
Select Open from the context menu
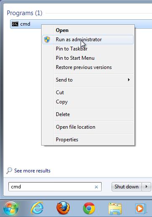(x=62, y=30)
